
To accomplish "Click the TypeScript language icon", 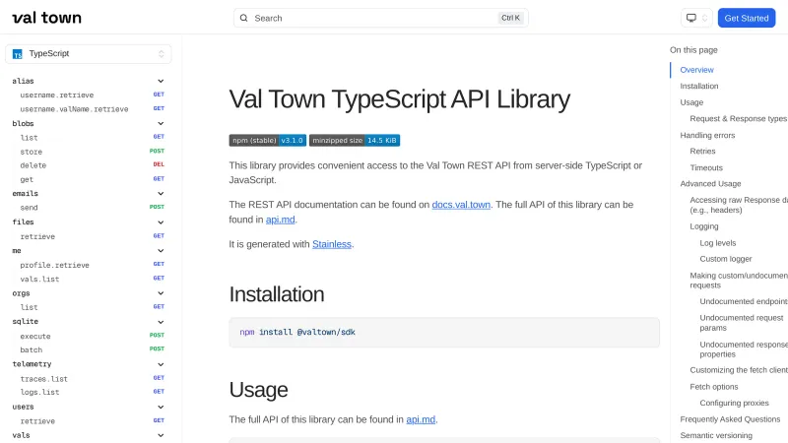I will click(x=18, y=54).
